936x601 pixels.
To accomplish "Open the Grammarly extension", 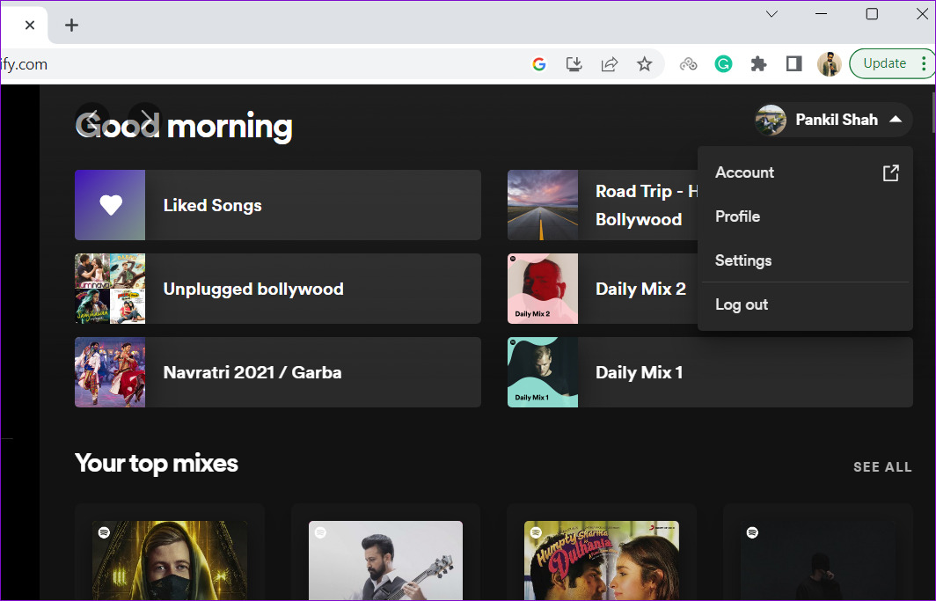I will tap(723, 64).
